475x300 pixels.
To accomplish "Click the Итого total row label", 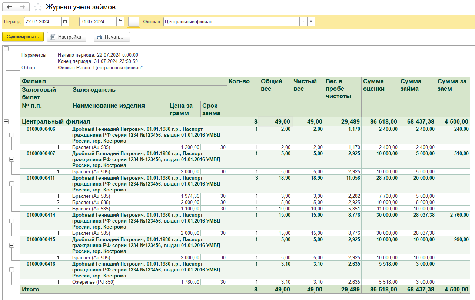I will coord(30,289).
